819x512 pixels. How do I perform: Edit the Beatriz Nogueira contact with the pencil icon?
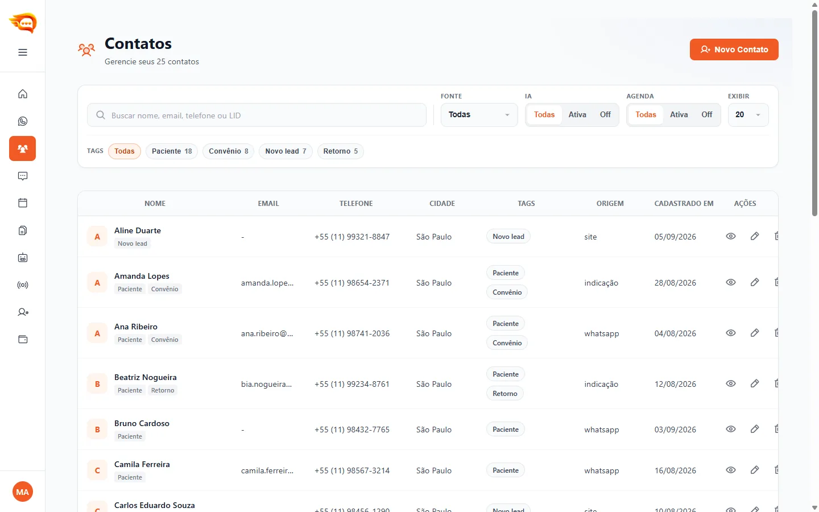[x=755, y=383]
